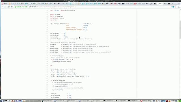Switch to the GitHub octocat tab left of red tab
This screenshot has height=102, width=181.
[107, 4]
